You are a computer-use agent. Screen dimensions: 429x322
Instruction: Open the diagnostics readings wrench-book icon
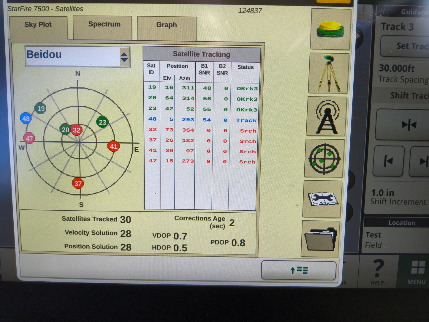[x=322, y=198]
